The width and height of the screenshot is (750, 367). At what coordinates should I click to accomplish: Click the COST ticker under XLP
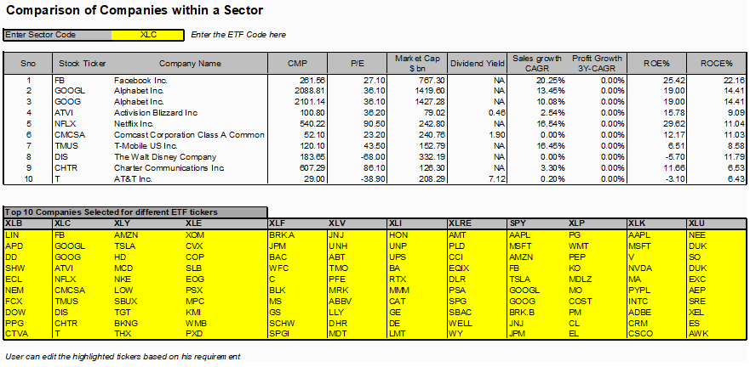click(x=581, y=301)
